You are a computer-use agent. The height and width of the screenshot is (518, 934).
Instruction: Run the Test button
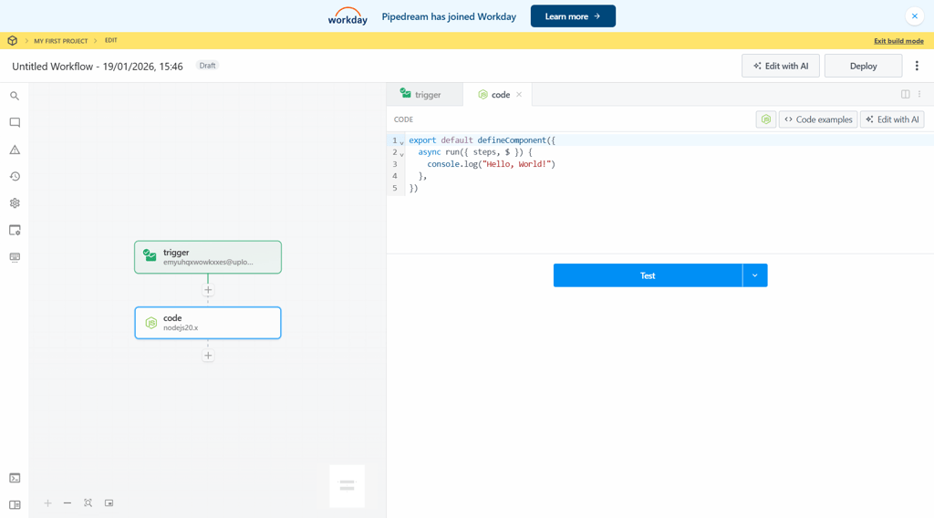pos(648,275)
